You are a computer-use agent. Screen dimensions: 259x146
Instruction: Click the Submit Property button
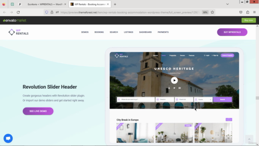coord(227,56)
